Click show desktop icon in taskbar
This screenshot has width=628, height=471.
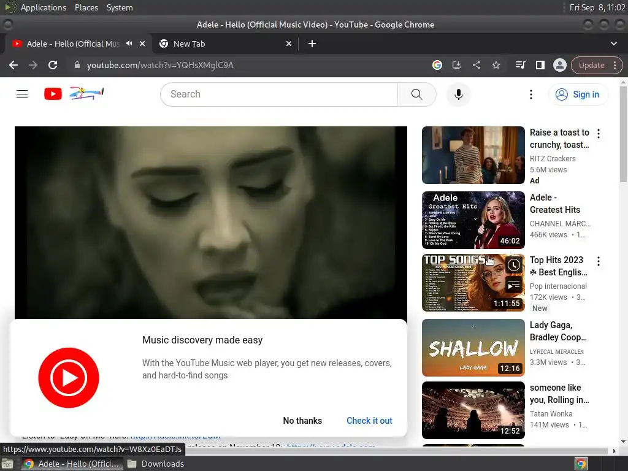(x=7, y=464)
